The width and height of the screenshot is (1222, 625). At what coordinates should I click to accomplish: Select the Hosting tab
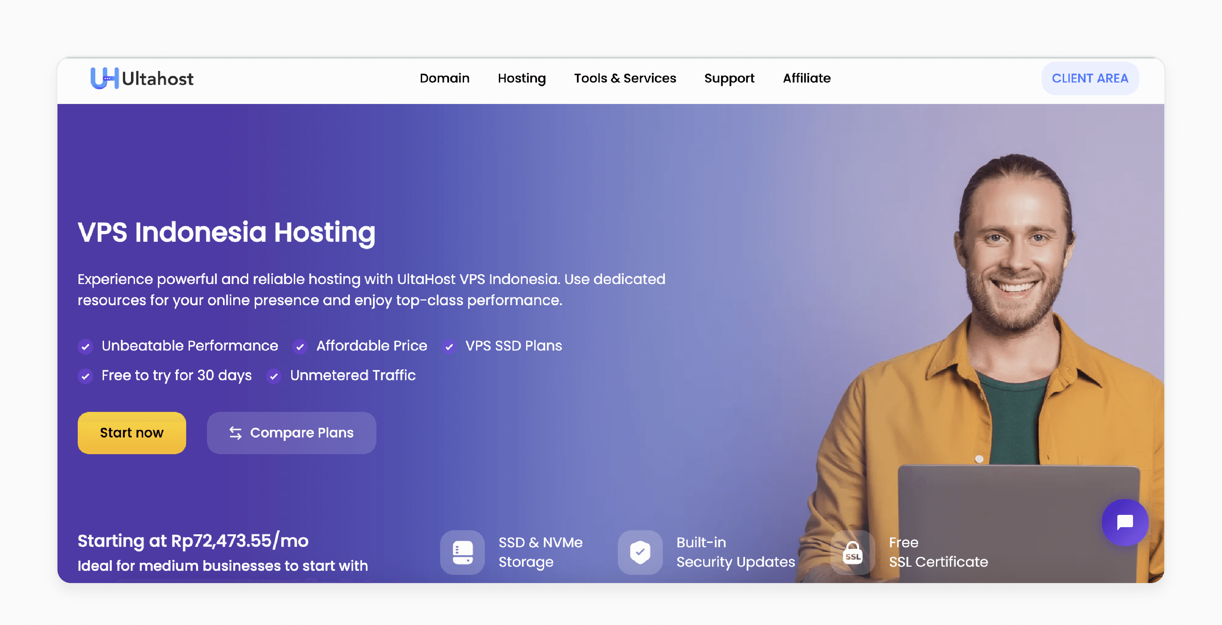click(x=521, y=78)
